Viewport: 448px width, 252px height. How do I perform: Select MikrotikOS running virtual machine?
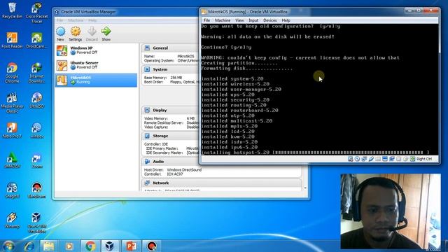(x=96, y=80)
